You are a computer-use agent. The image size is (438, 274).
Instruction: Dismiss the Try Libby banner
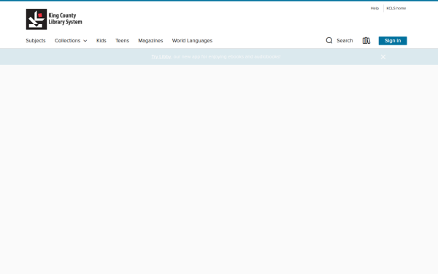[383, 57]
